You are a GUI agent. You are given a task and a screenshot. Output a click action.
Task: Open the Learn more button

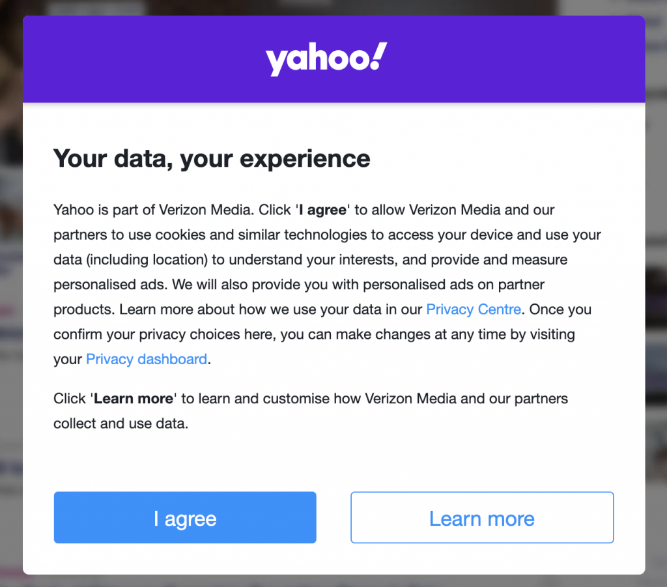click(482, 517)
